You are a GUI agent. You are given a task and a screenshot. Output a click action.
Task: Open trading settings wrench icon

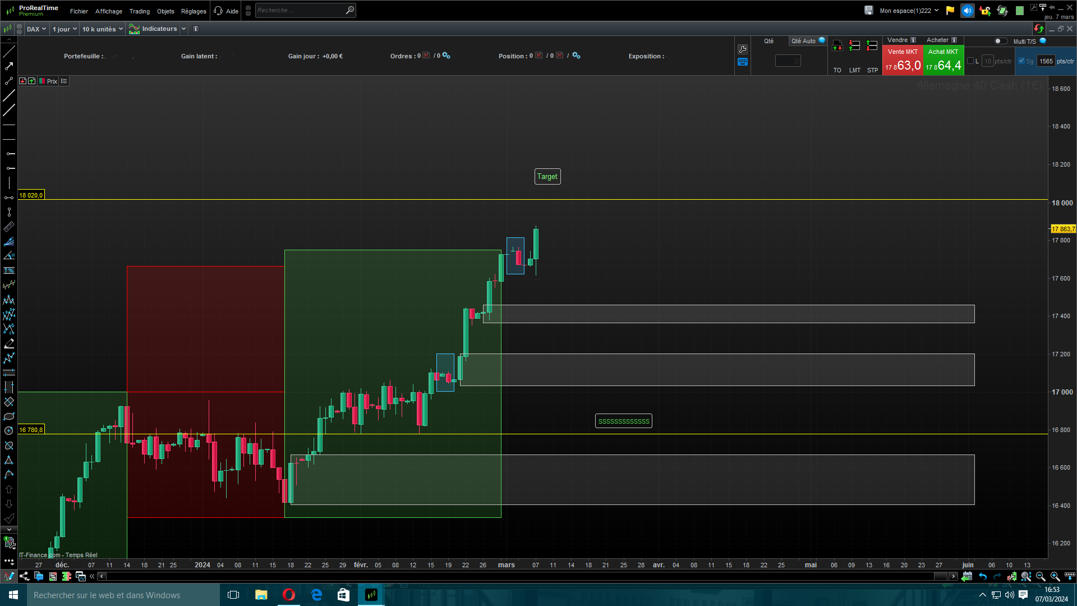coord(743,49)
